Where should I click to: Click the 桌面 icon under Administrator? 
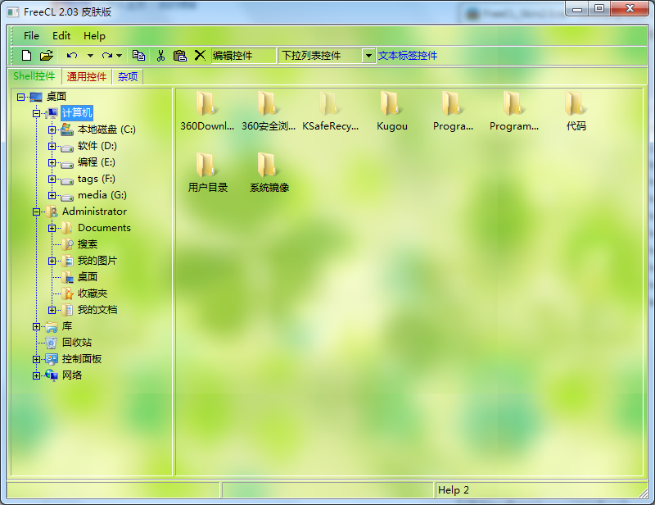pyautogui.click(x=67, y=277)
